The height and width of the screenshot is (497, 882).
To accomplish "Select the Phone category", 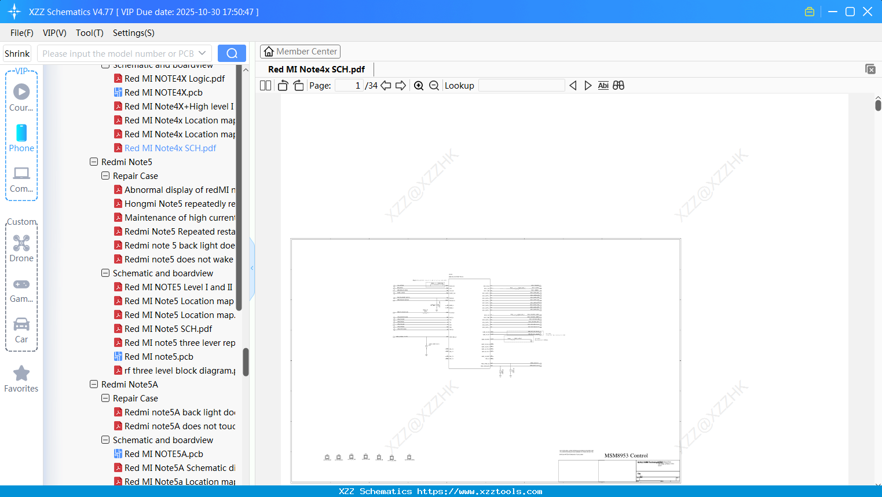I will coord(21,138).
